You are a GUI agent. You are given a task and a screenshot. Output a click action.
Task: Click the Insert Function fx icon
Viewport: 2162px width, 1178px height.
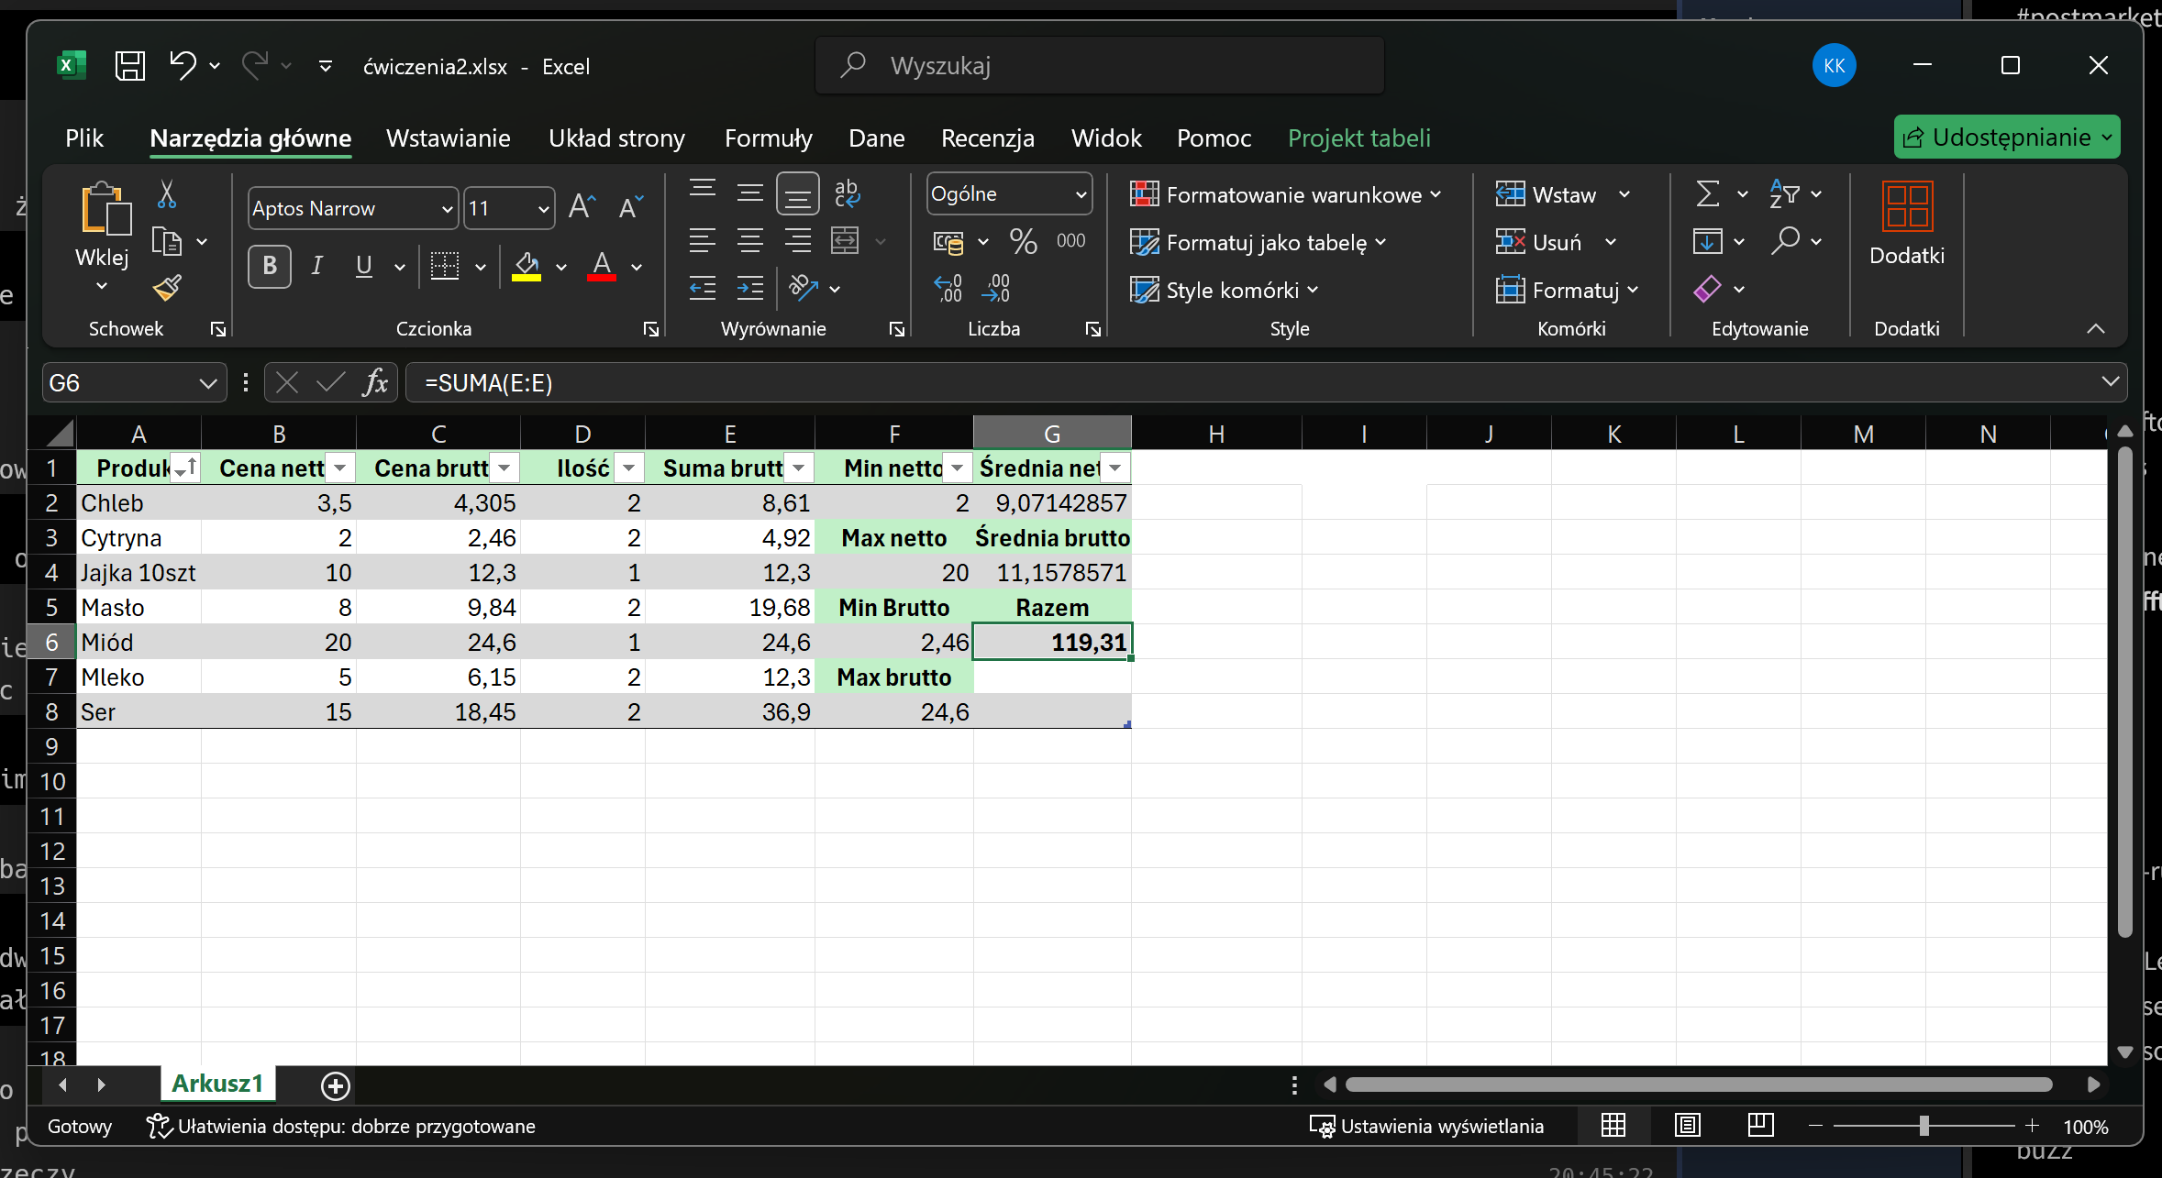(x=374, y=382)
